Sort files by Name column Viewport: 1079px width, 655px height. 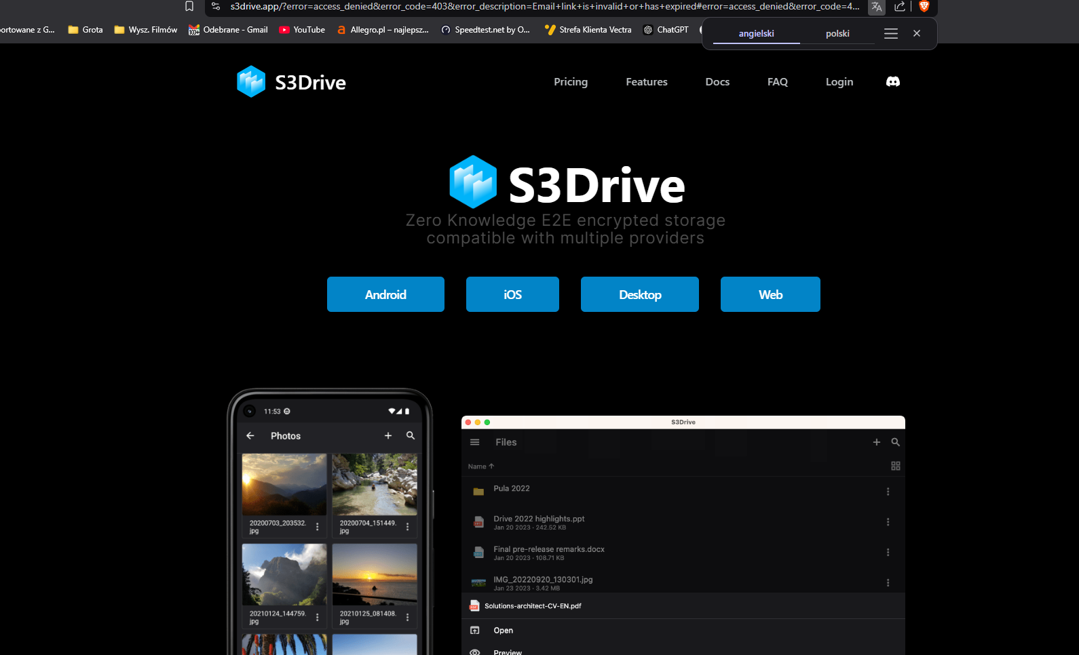click(x=481, y=467)
